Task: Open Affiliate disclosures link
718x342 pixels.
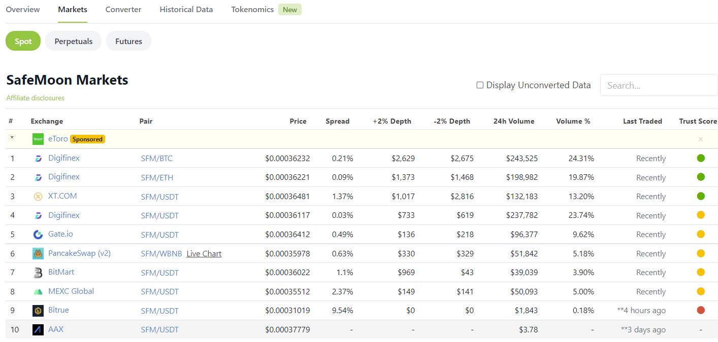Action: (x=36, y=98)
